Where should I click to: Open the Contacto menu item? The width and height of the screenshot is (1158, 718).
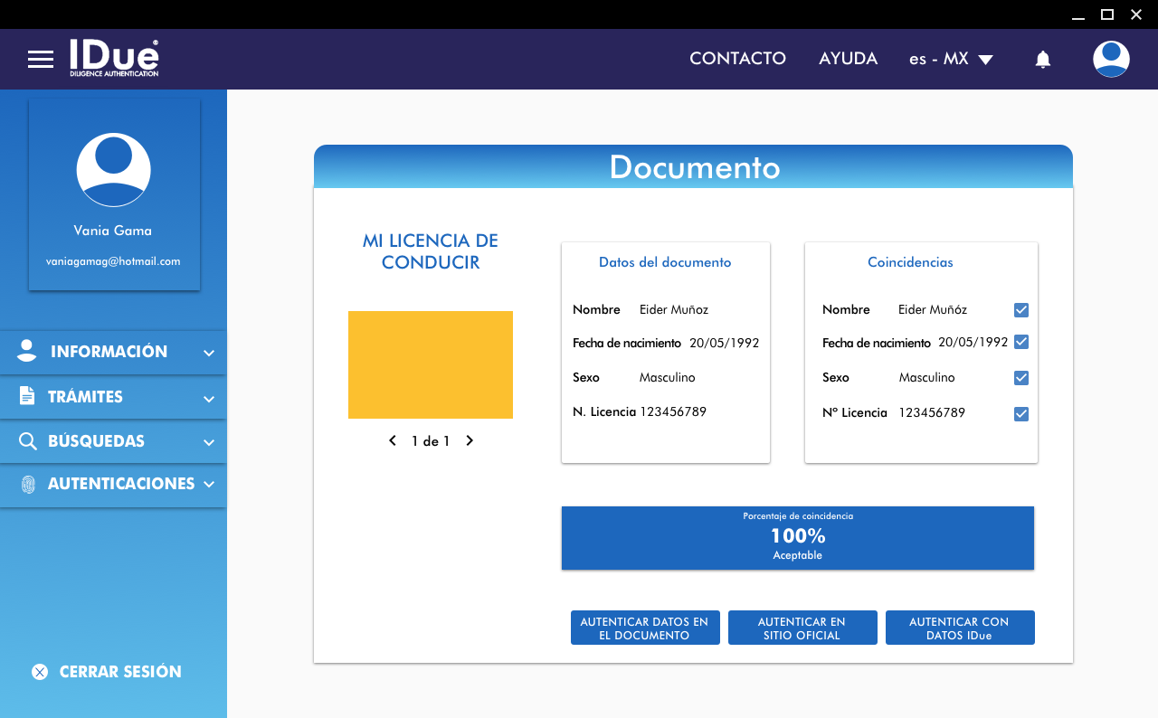coord(737,59)
